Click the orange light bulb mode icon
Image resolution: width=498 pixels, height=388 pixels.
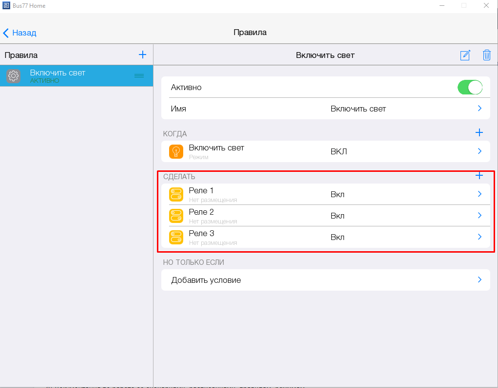coord(176,151)
